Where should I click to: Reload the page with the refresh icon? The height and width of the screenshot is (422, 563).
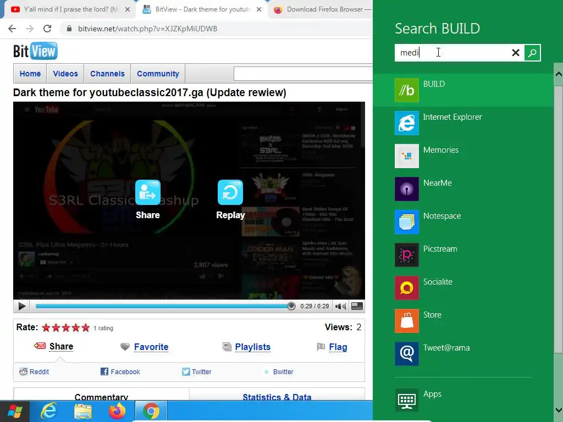(x=47, y=29)
